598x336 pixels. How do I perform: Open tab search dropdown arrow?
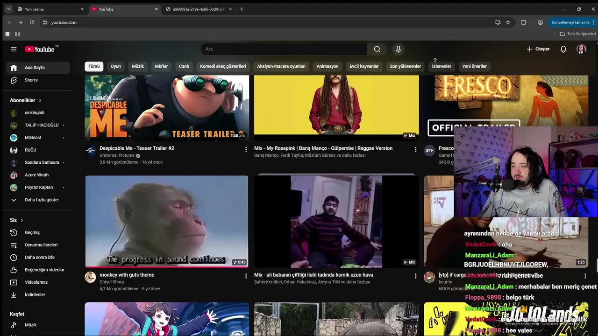click(8, 9)
